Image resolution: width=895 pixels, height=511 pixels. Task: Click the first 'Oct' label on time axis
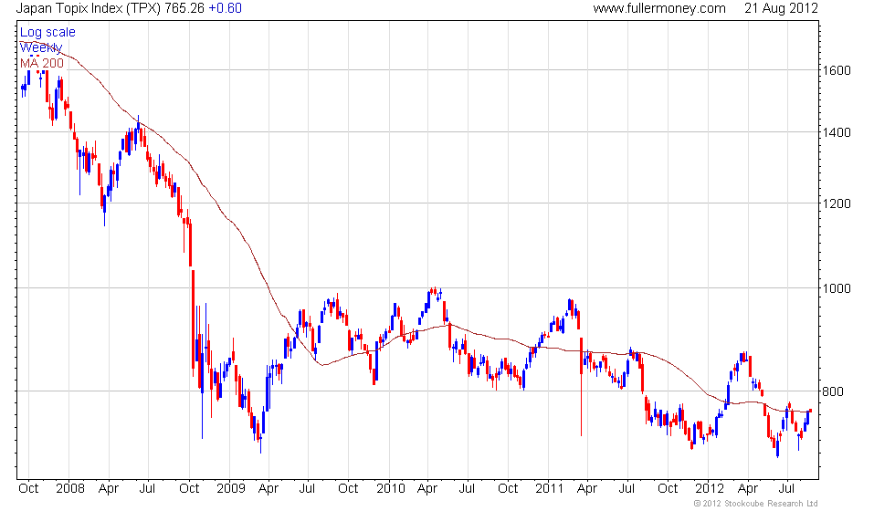point(28,489)
